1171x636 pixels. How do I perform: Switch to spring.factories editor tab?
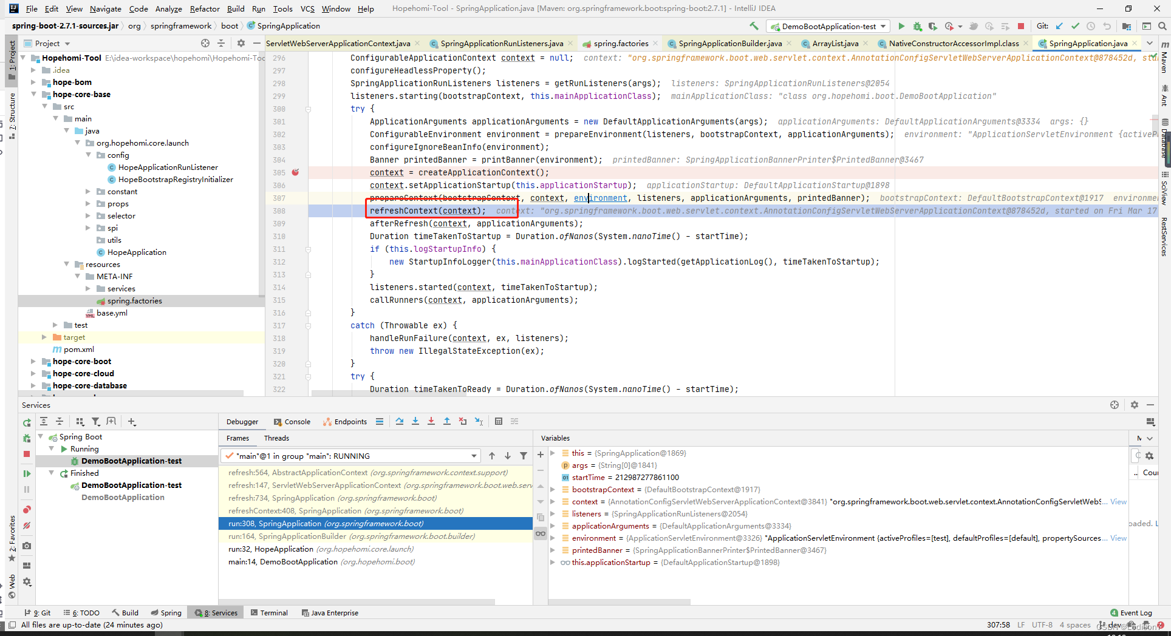coord(620,43)
